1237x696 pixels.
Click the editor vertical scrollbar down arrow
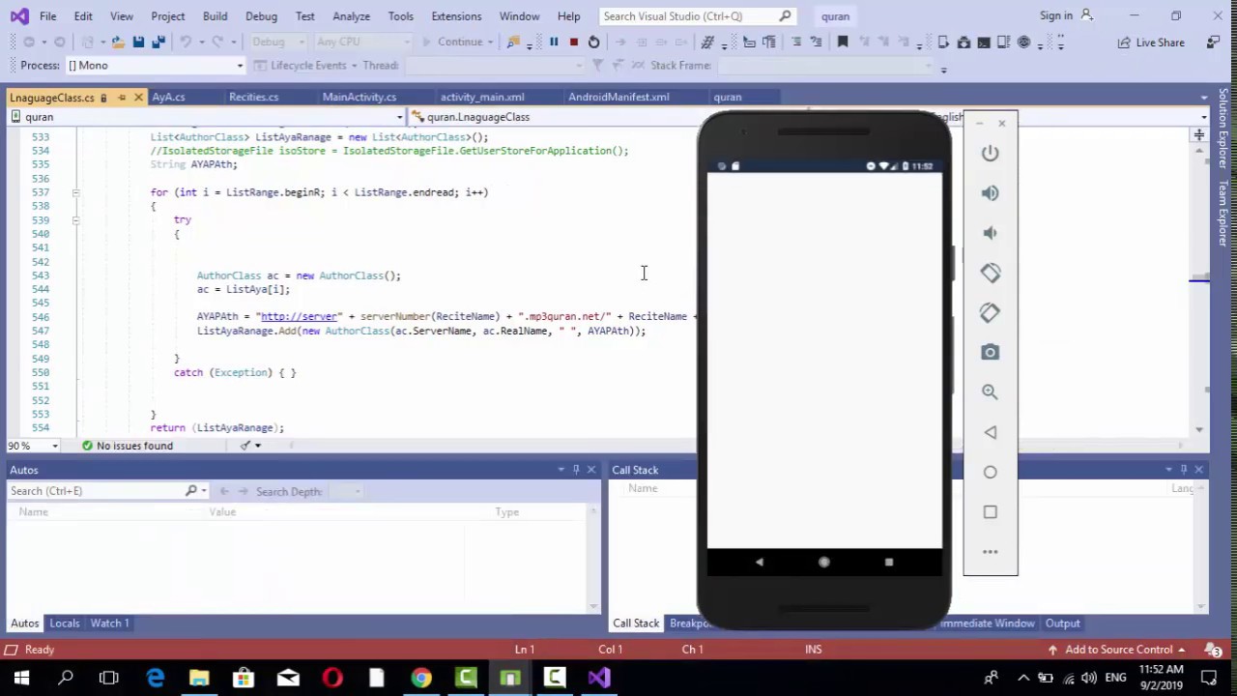[1199, 429]
